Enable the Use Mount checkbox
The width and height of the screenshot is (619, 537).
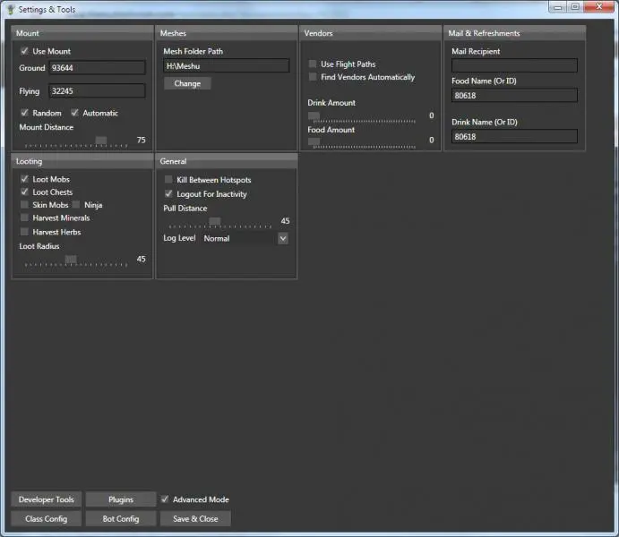(24, 52)
